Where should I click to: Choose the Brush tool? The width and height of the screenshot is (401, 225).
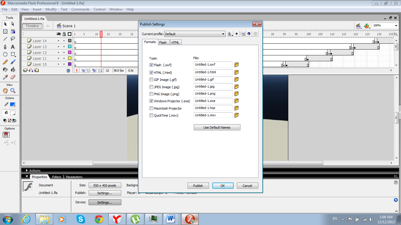13,62
